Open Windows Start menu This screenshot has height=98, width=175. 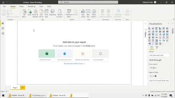(x=3, y=96)
